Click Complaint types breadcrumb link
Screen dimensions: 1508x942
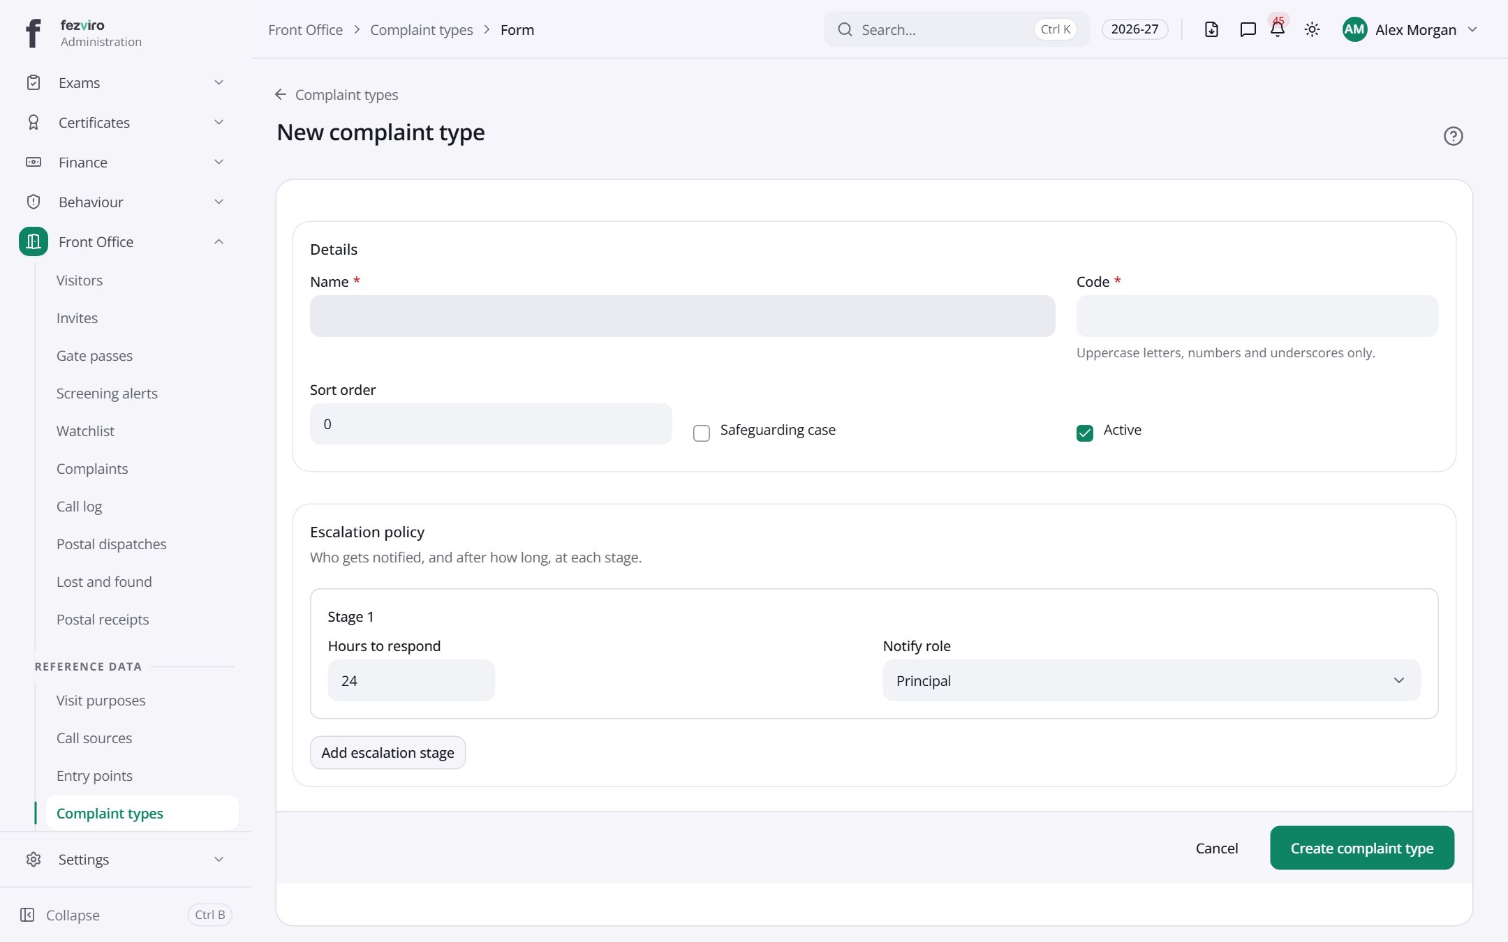pos(421,29)
